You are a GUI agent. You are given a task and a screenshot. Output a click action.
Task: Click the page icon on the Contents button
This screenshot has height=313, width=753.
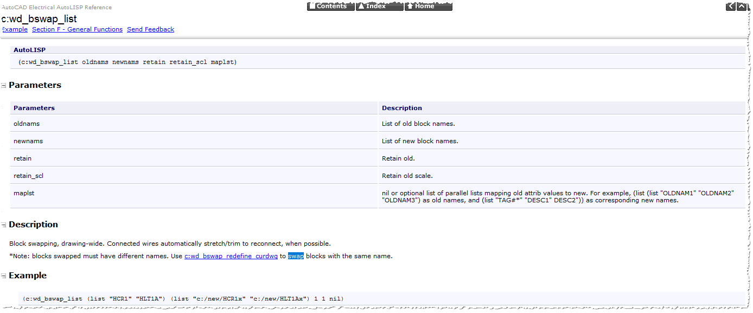coord(312,6)
